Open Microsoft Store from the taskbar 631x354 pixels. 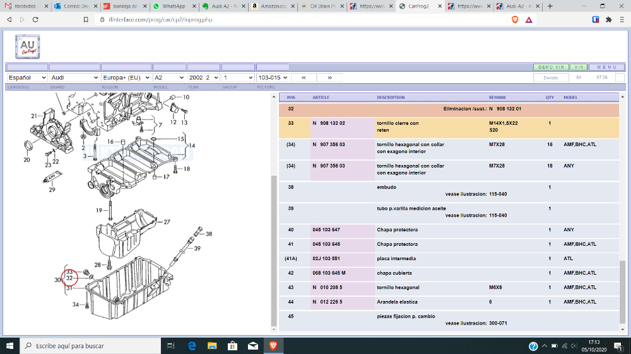(x=232, y=346)
